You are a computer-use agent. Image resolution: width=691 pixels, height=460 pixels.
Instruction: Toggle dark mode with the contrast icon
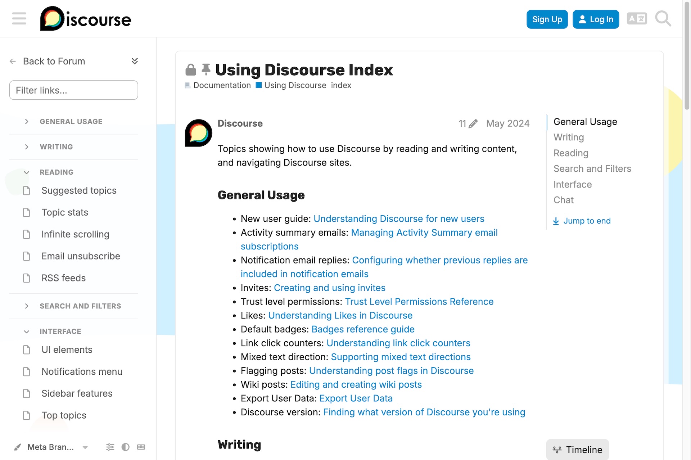[x=125, y=447]
